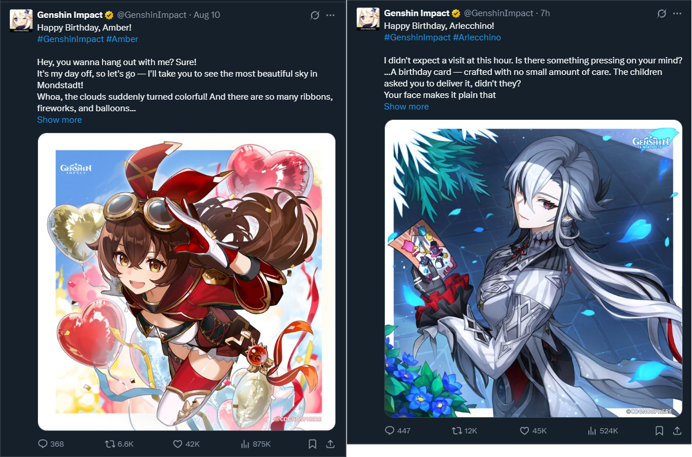Expand Amber tweet text with Show more
692x457 pixels.
59,120
